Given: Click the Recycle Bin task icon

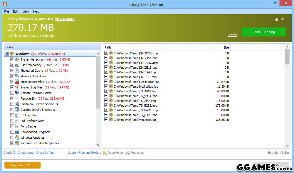Looking at the screenshot, I should point(17,98).
